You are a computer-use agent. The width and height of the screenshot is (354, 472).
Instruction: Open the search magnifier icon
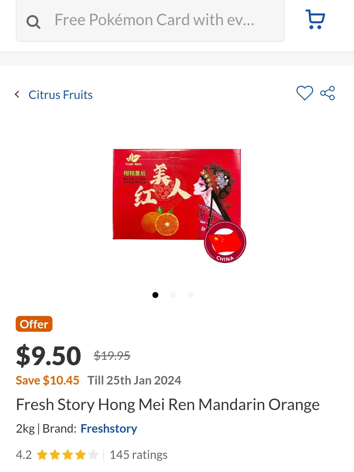(33, 22)
